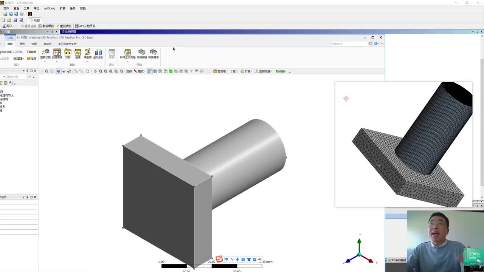The width and height of the screenshot is (484, 272).
Task: Pin the outline panel with the pushpin
Action: 27,71
